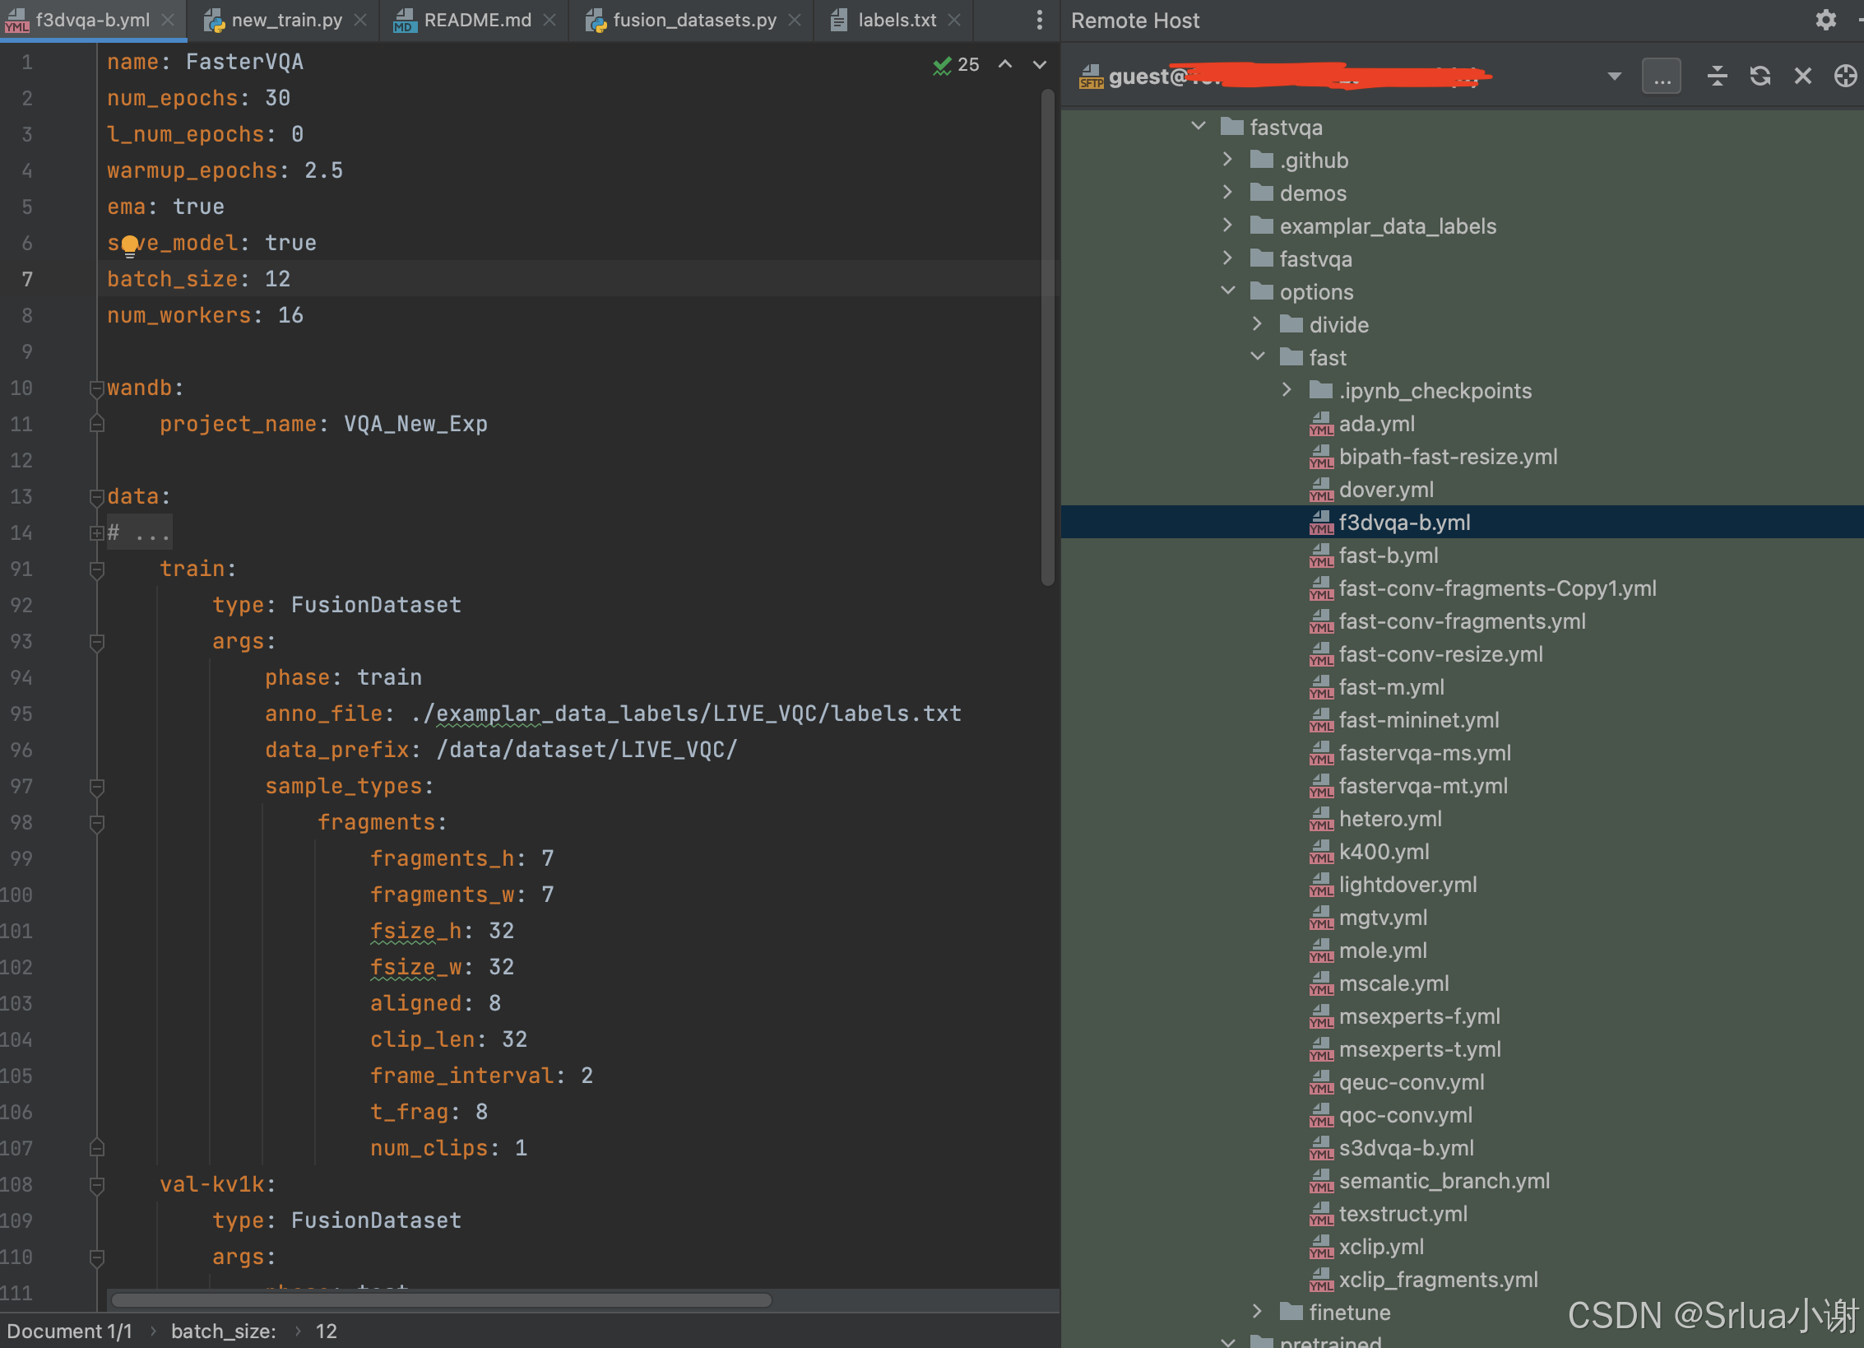Go to next highlighted problem arrow
The width and height of the screenshot is (1864, 1348).
point(1040,65)
